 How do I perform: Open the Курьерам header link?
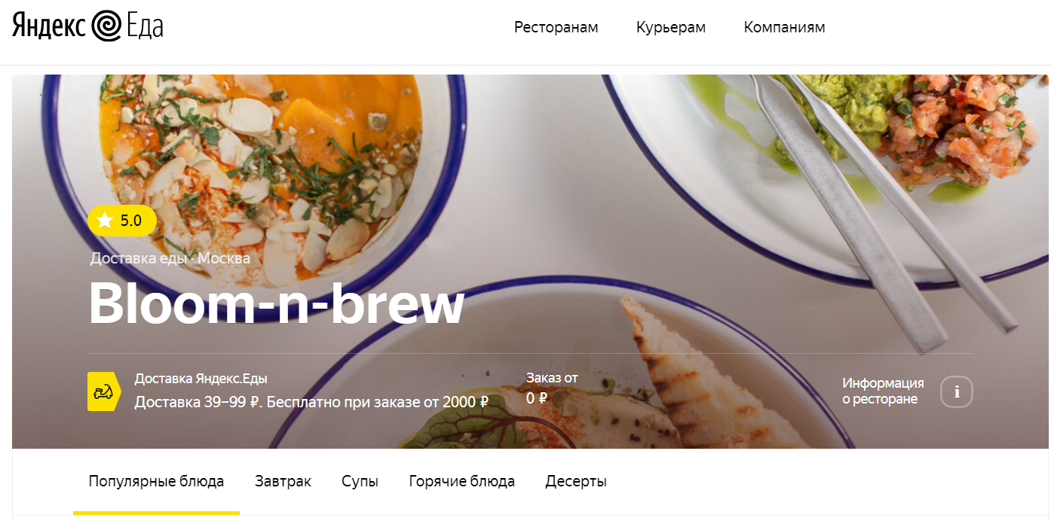671,27
